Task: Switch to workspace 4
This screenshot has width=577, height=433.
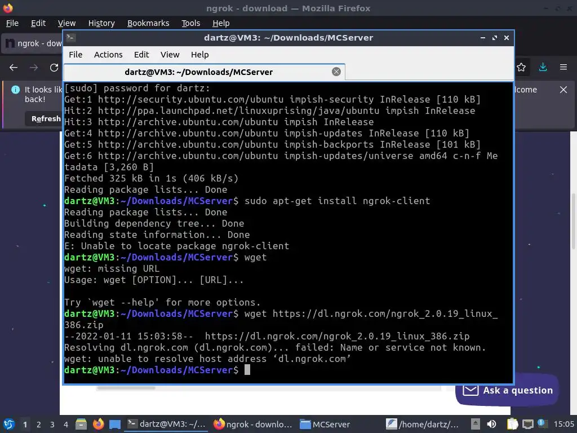Action: 66,425
